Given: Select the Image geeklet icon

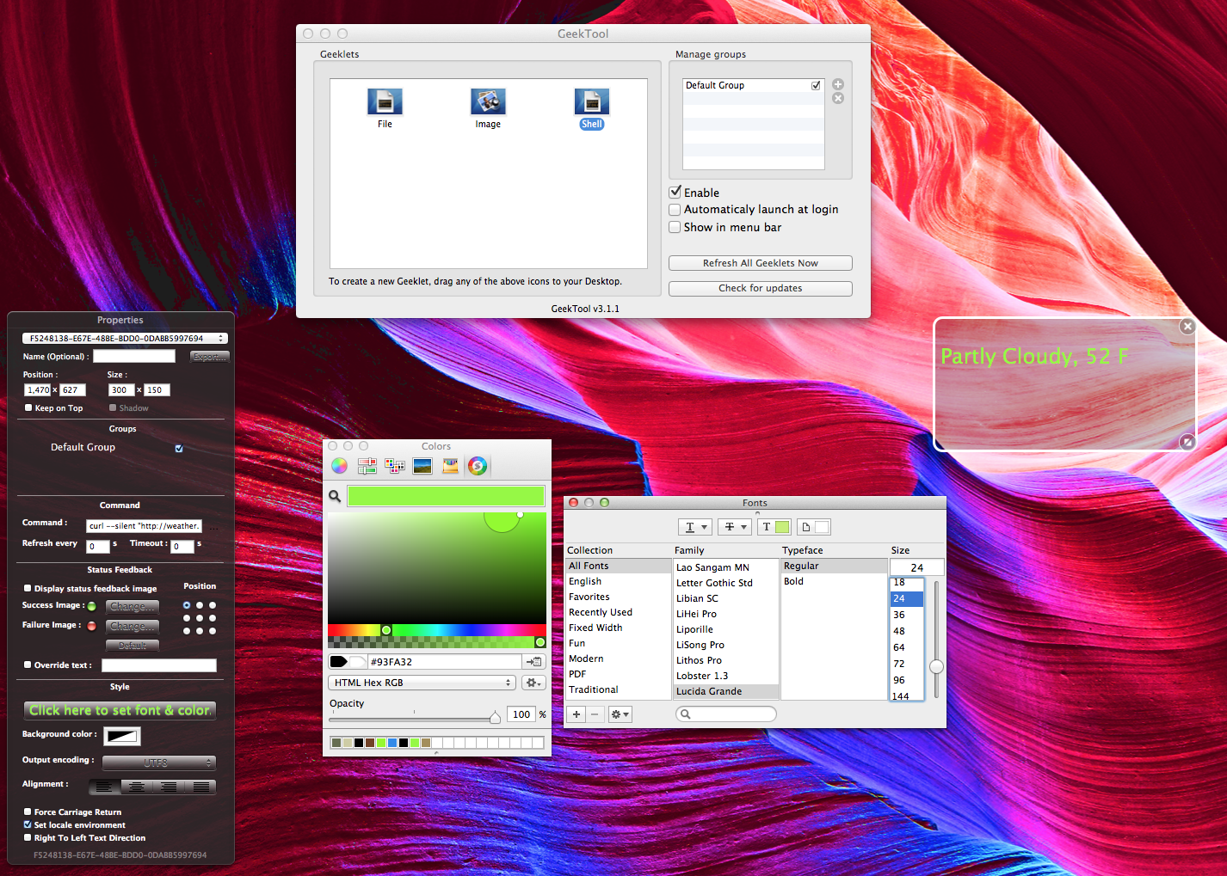Looking at the screenshot, I should click(488, 101).
